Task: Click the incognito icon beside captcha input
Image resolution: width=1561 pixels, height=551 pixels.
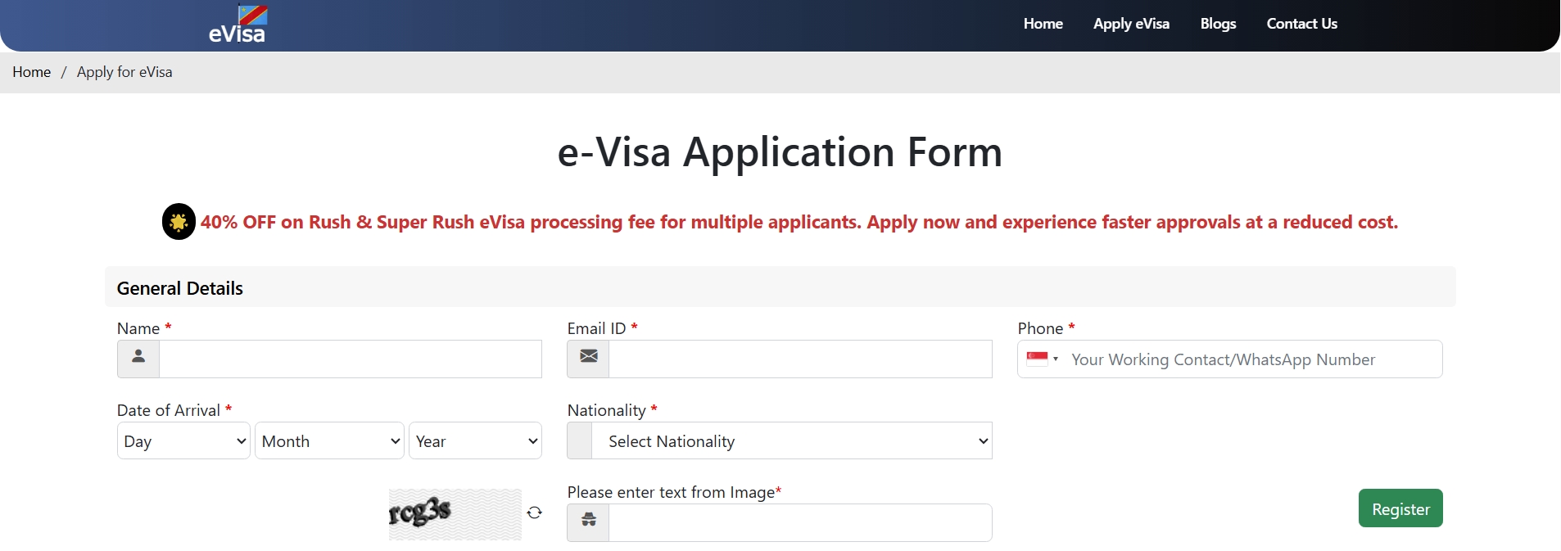Action: coord(588,522)
